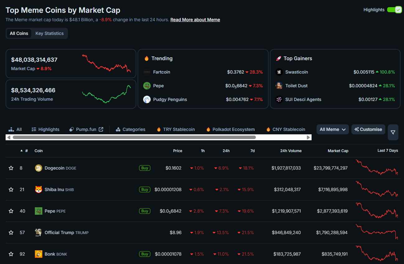Click the horizontal scrollbar thumb
Image resolution: width=404 pixels, height=264 pixels.
pos(134,137)
